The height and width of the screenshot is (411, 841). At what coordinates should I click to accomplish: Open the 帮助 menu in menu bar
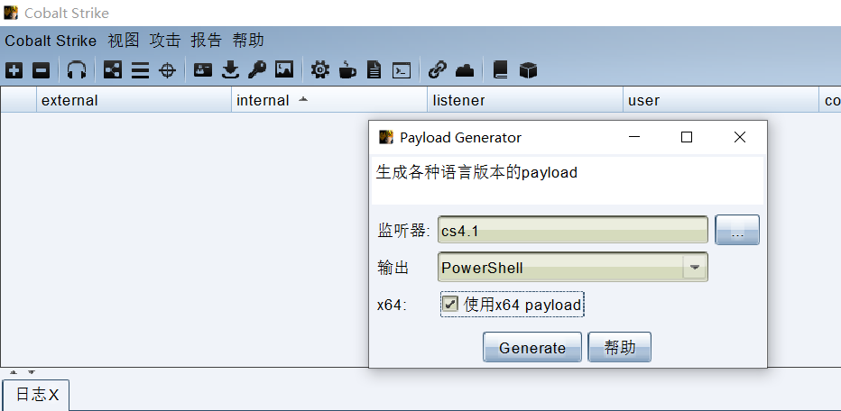coord(248,41)
